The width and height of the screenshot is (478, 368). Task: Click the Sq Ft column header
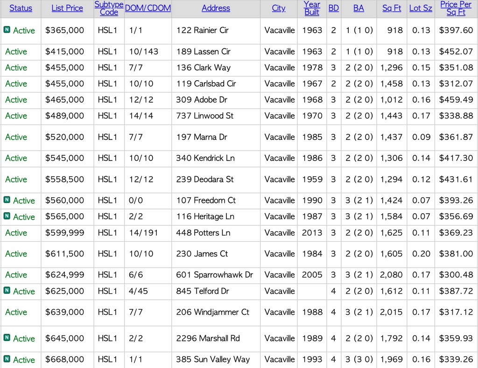click(x=391, y=8)
